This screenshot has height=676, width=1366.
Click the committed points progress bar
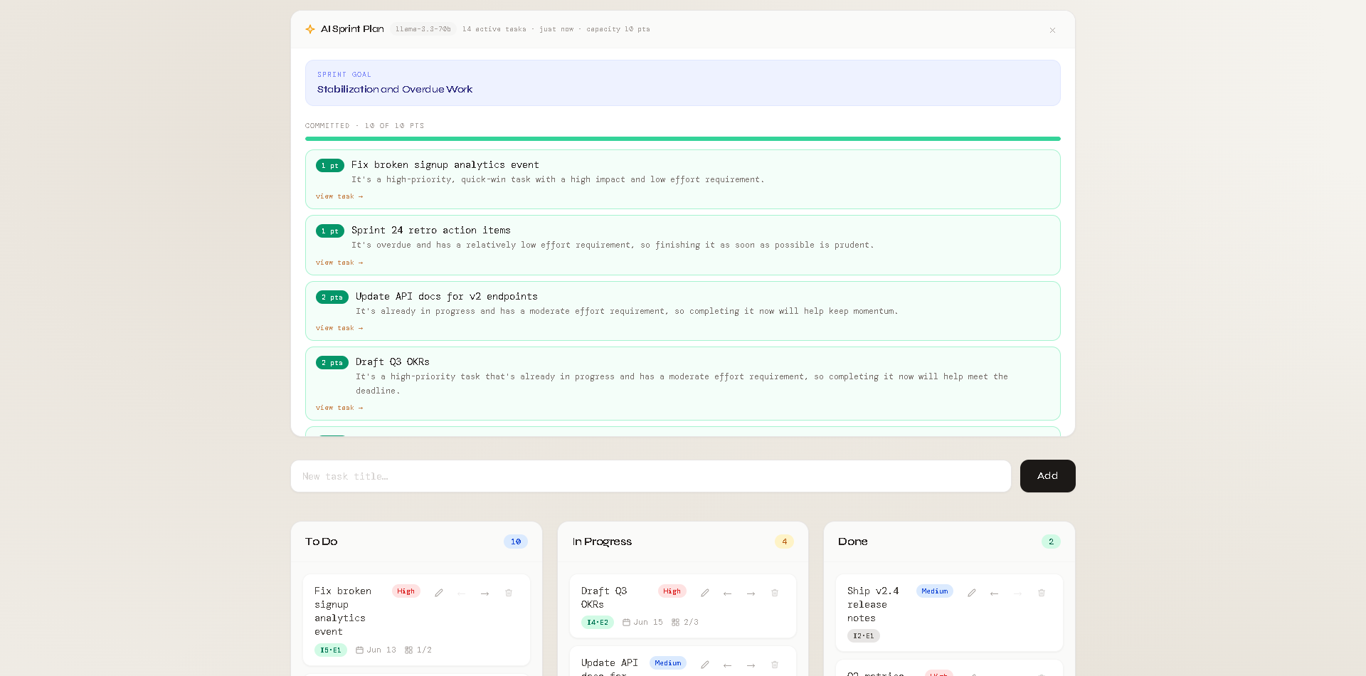[682, 139]
